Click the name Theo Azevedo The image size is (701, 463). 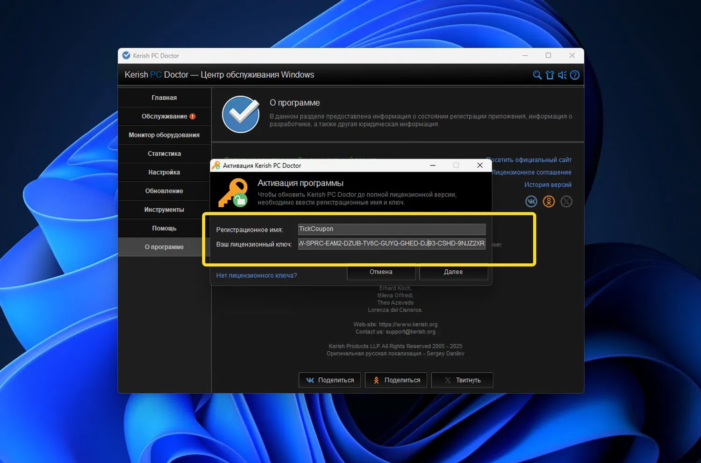tap(395, 303)
